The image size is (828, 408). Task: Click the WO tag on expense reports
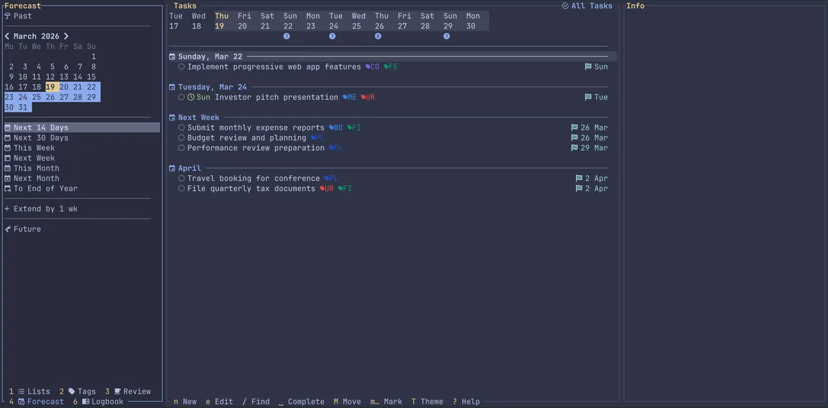336,127
